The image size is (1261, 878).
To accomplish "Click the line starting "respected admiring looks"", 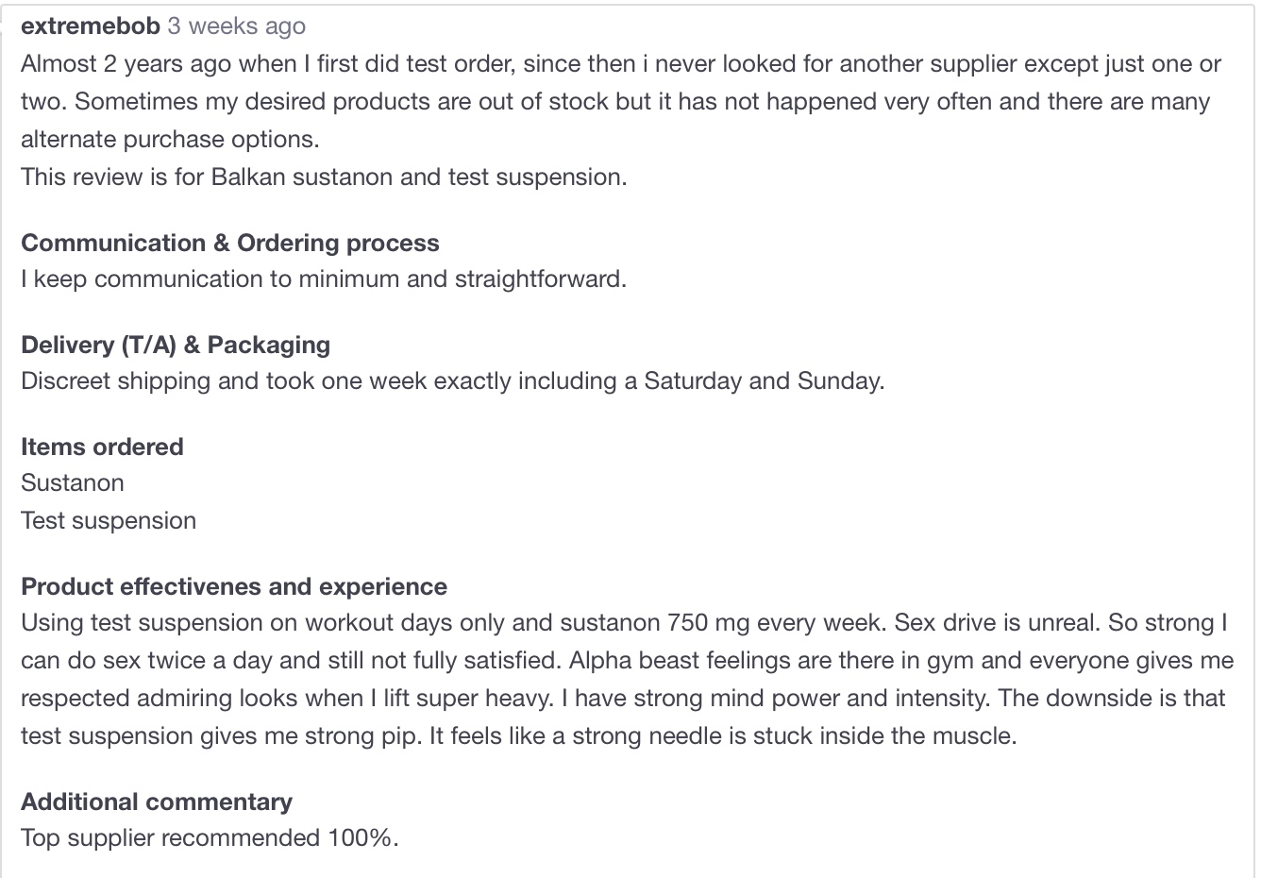I will [x=623, y=698].
